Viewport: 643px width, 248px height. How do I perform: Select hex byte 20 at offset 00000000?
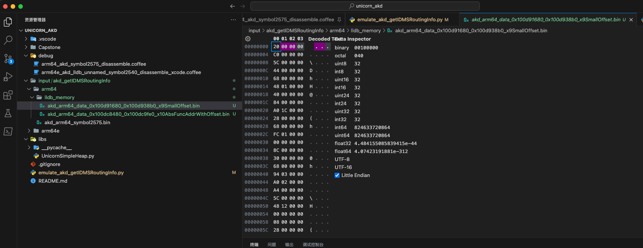pyautogui.click(x=276, y=47)
